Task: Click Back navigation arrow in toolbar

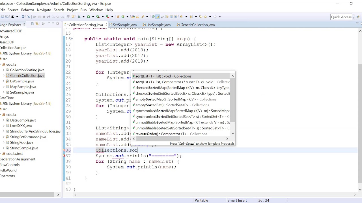Action: pos(205,17)
